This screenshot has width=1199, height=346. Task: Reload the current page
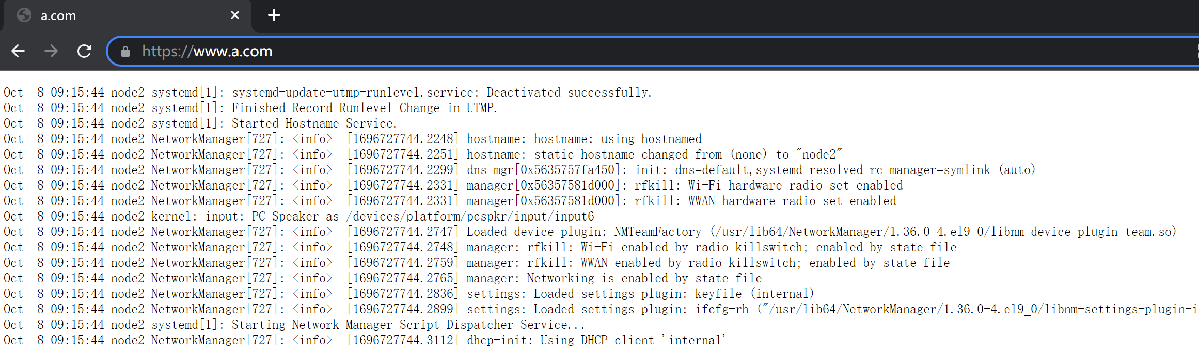[84, 51]
